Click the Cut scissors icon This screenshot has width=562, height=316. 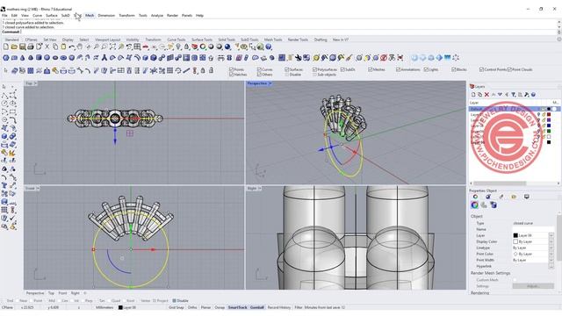click(x=47, y=47)
